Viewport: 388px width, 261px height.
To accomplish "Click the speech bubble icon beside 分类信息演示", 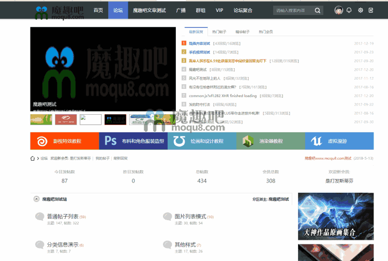I will (40, 245).
